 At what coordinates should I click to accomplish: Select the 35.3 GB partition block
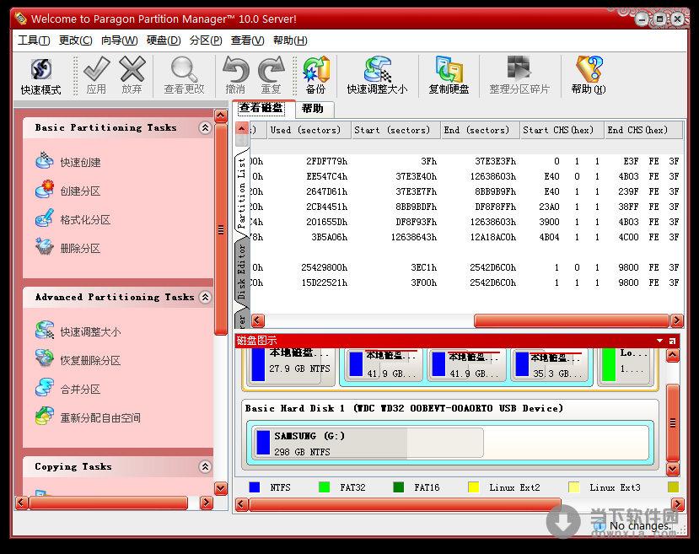[551, 366]
